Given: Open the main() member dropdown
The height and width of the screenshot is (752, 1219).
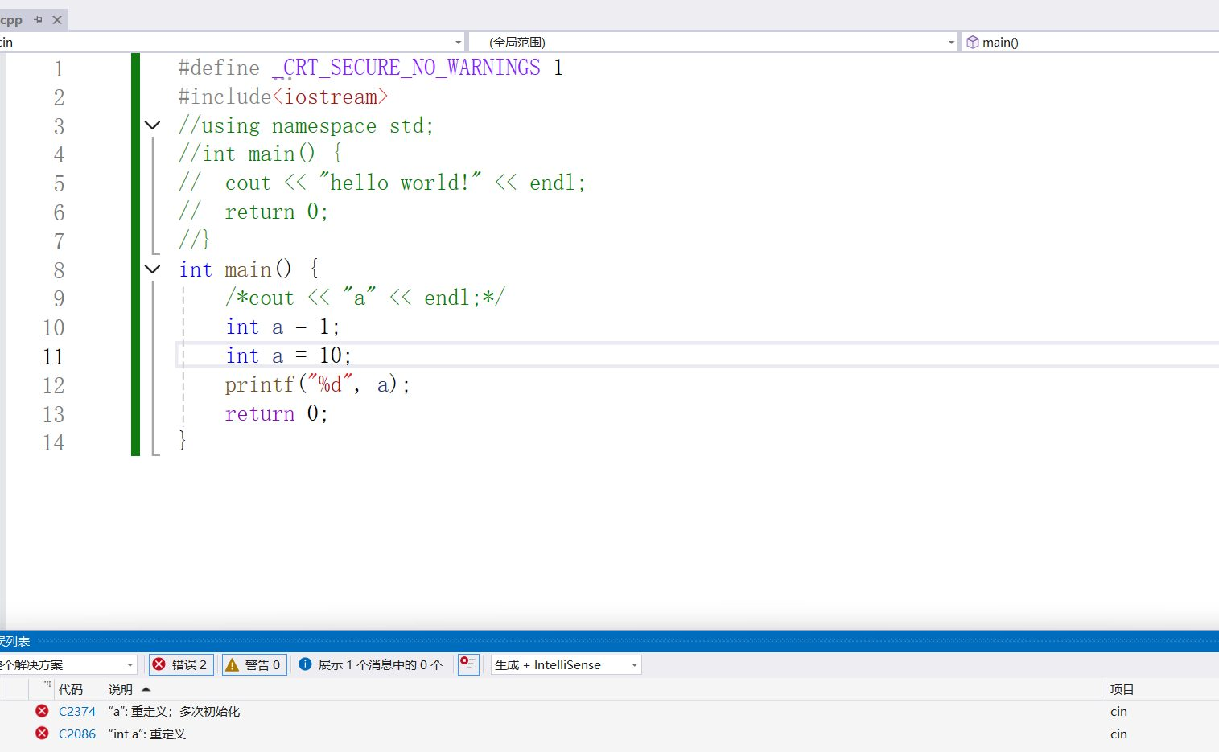Looking at the screenshot, I should coord(1091,43).
